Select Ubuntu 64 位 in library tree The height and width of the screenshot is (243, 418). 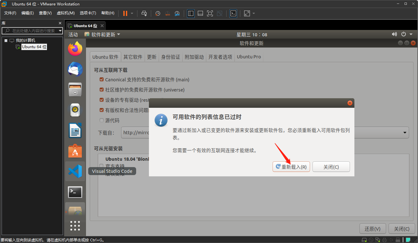(34, 47)
